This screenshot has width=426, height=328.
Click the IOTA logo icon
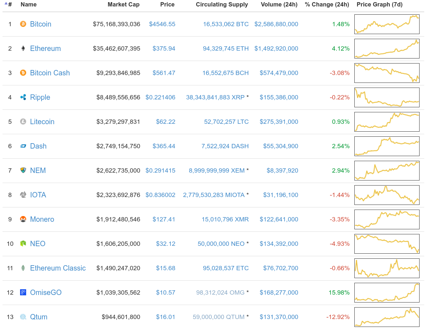23,195
